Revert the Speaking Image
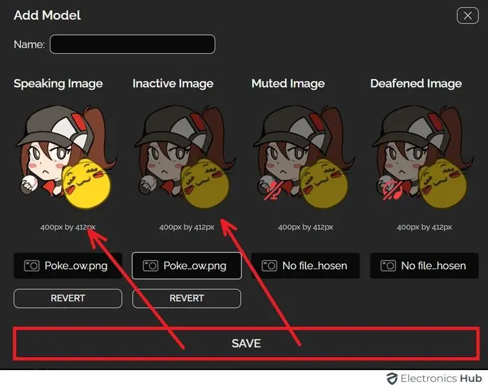 coord(68,298)
